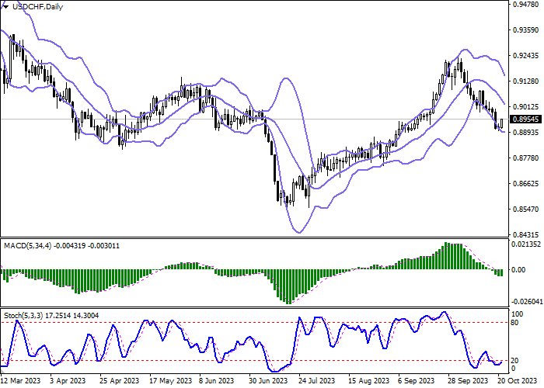Click the price axis value 0.93590

click(x=525, y=30)
